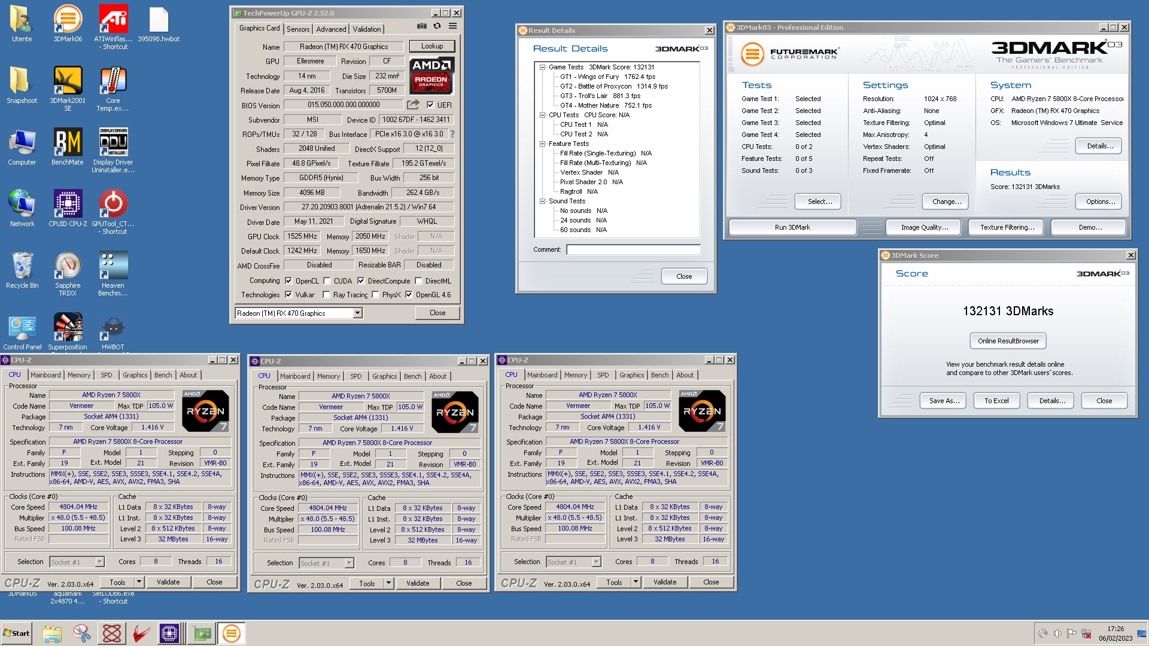This screenshot has width=1149, height=646.
Task: Open Windows Explorer from taskbar
Action: coord(52,633)
